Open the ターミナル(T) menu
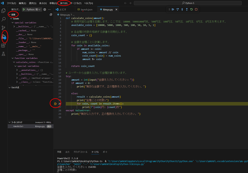The width and height of the screenshot is (248, 173). tap(76, 3)
